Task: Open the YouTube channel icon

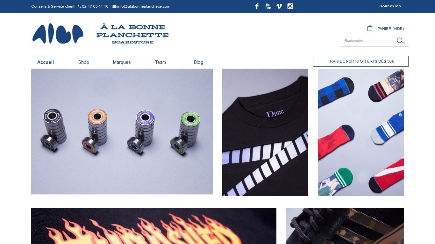Action: coord(268,6)
